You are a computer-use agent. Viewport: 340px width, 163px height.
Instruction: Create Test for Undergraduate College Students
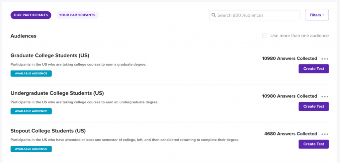(x=313, y=107)
